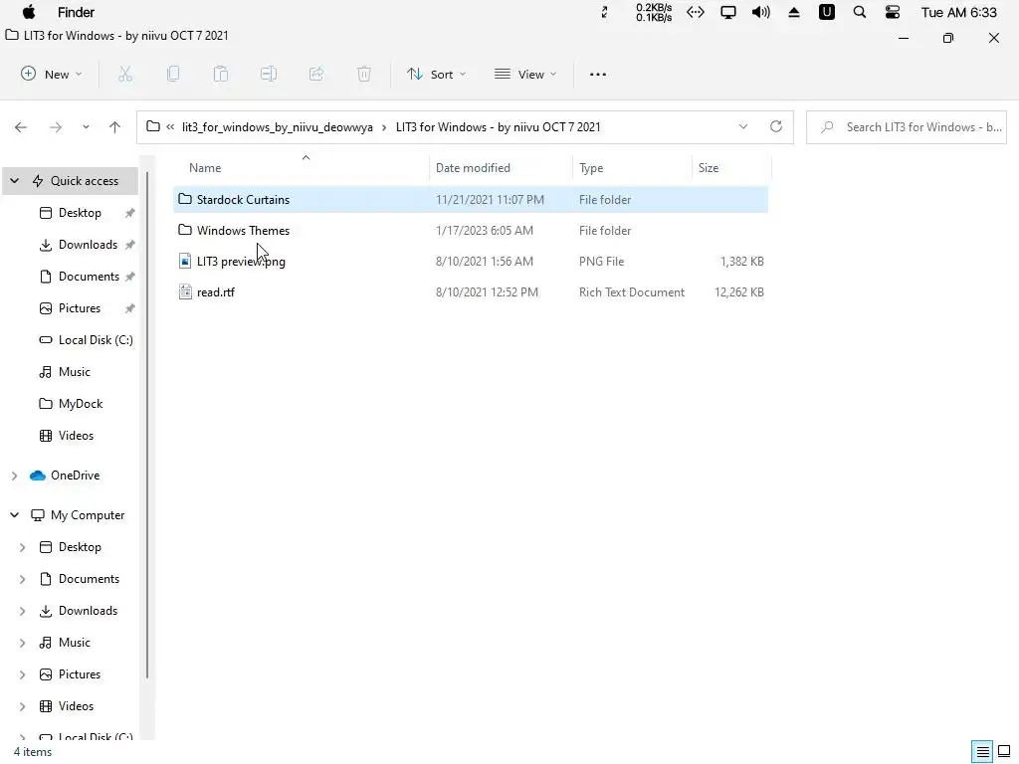
Task: Click lit3_for_windows_by_niivu_deowwya breadcrumb
Action: pos(278,126)
